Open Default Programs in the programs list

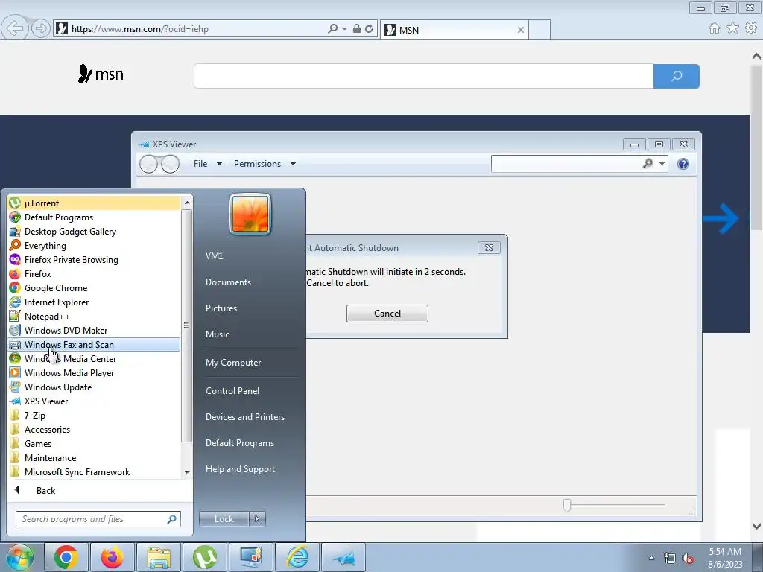94,217
